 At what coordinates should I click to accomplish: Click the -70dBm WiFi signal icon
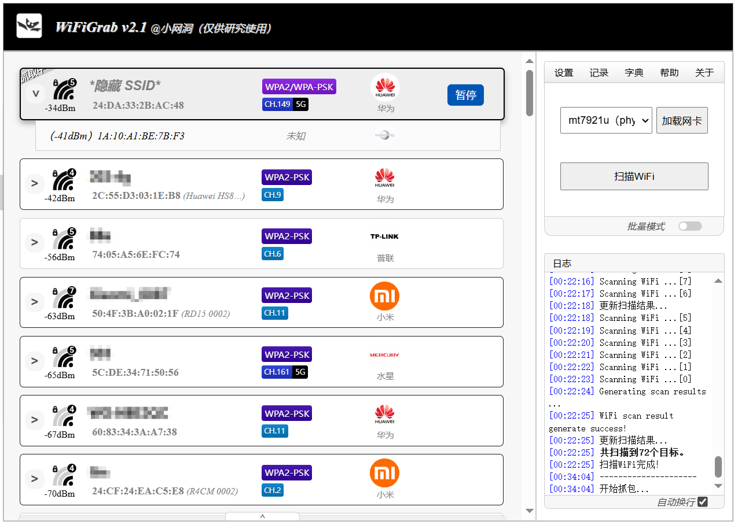(64, 475)
